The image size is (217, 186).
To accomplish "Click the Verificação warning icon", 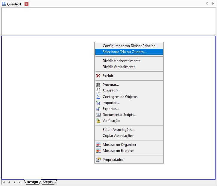I will (98, 121).
